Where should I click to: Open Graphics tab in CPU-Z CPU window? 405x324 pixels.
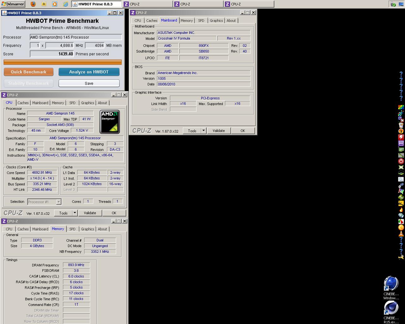87,103
